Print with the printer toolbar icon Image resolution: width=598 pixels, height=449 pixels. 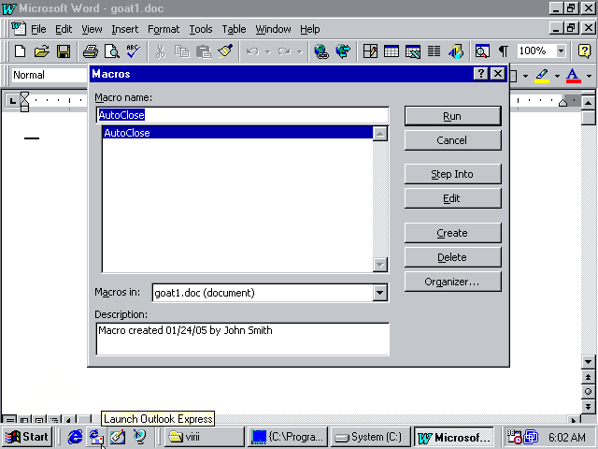91,51
